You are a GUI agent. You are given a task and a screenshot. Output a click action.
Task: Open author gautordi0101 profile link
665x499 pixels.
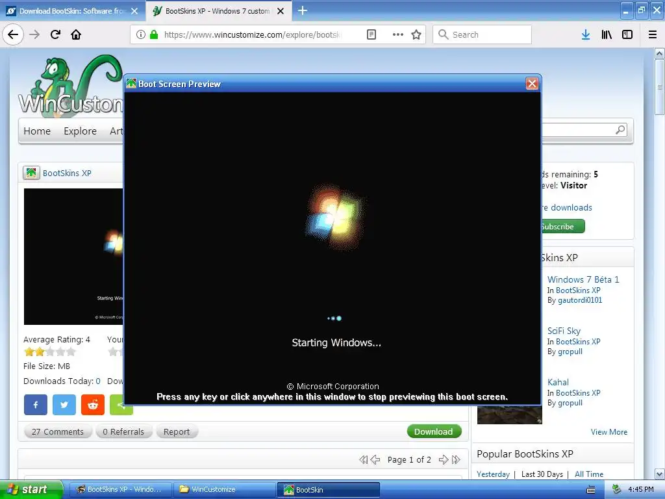[580, 300]
